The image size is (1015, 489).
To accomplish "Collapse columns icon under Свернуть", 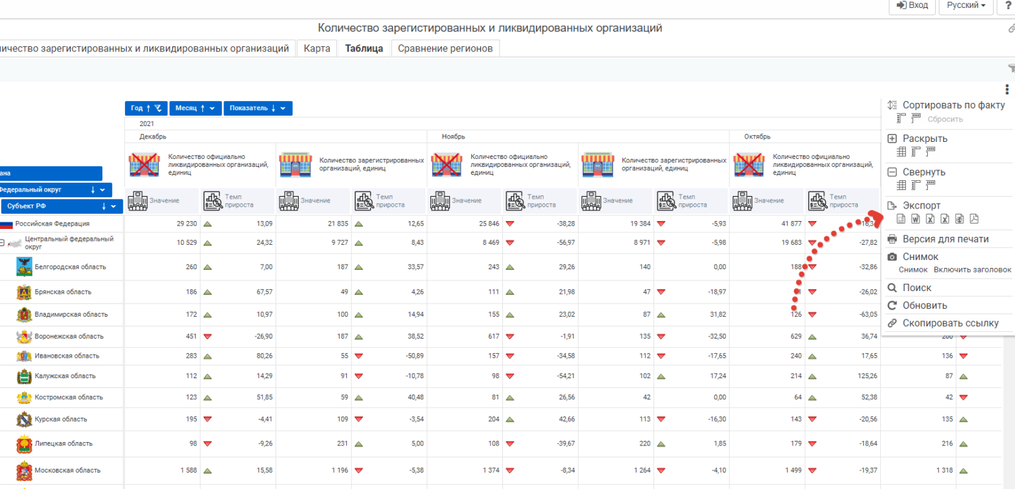I will [930, 185].
